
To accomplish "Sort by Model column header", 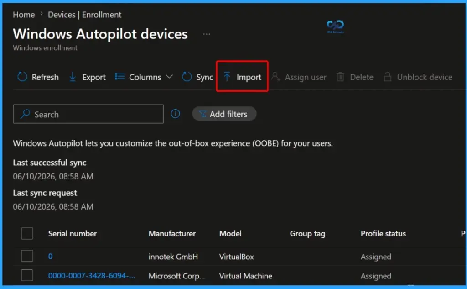I will (230, 233).
